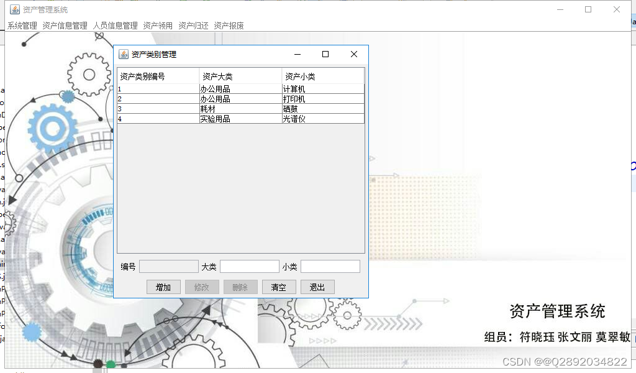Screen dimensions: 636x373
Task: Select the row number 3 cell
Action: coord(158,109)
